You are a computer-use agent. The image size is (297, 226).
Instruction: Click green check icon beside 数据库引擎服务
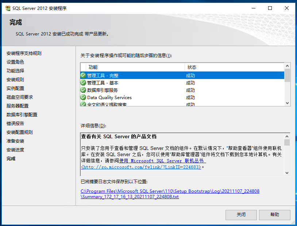83,90
